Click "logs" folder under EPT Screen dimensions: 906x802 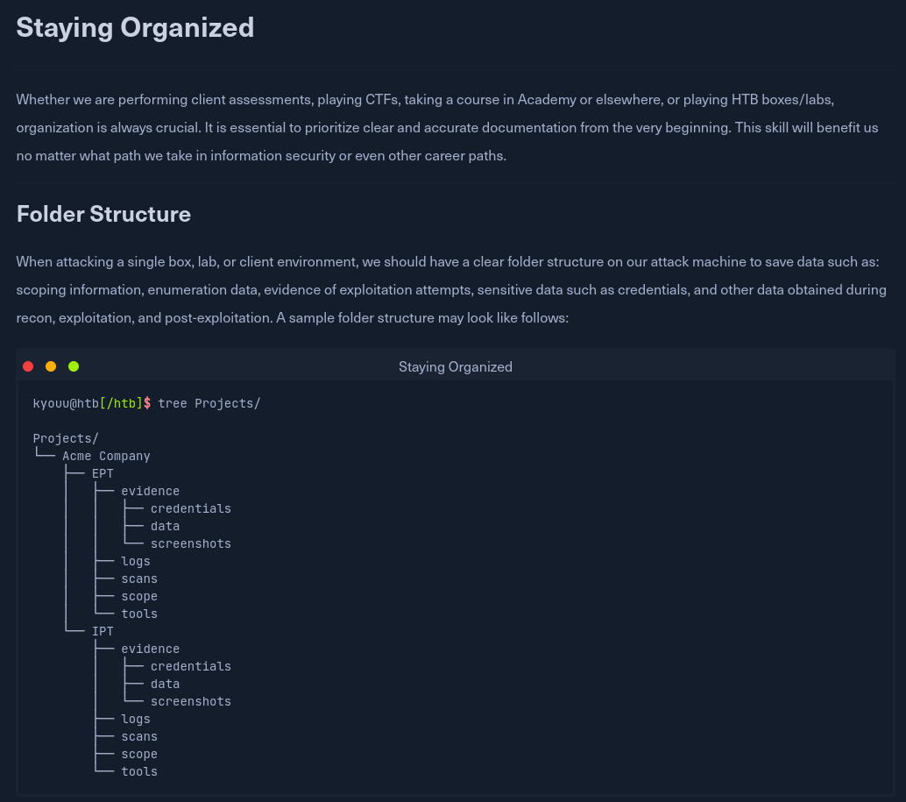136,561
